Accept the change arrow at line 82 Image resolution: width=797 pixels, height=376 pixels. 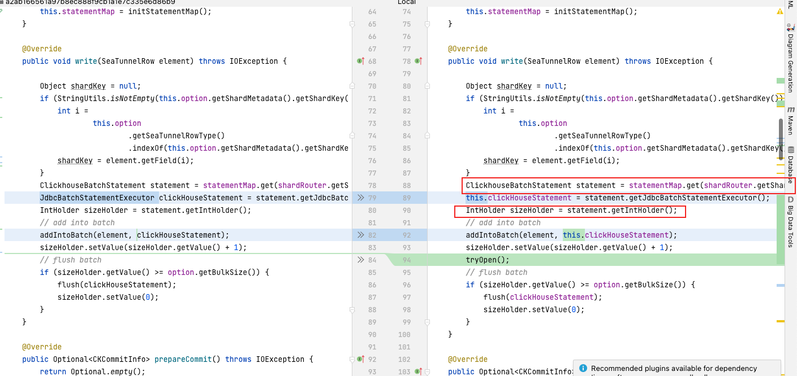[x=360, y=235]
